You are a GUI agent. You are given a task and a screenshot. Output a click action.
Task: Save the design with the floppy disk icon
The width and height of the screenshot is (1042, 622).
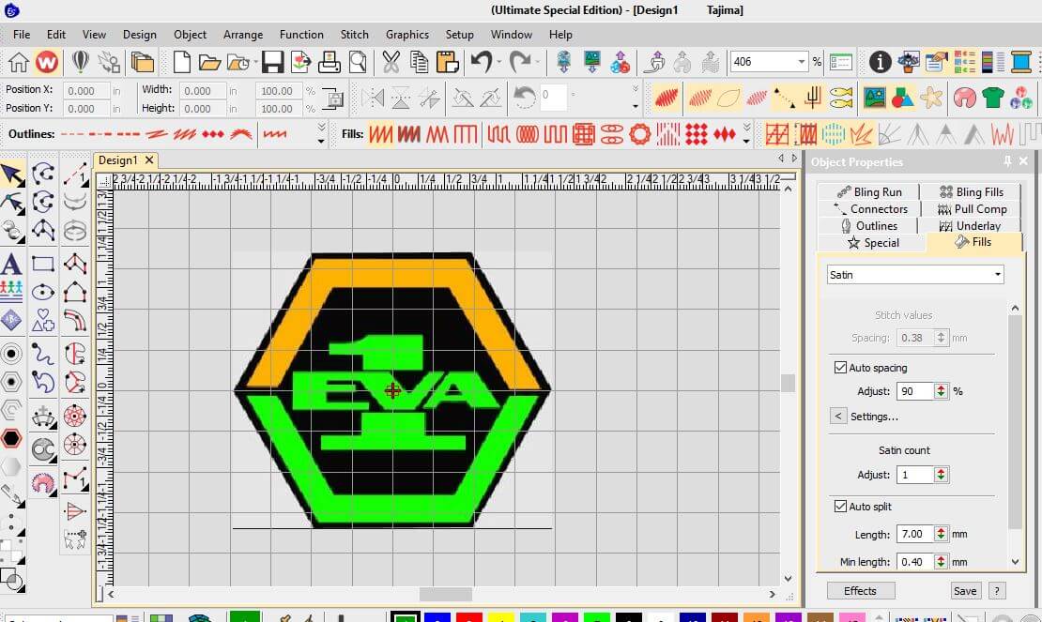[x=272, y=63]
